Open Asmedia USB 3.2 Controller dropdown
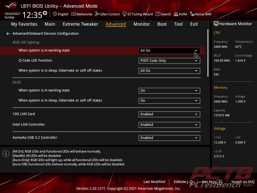Viewport: 257px width, 193px height. [x=169, y=138]
